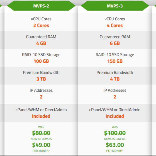The height and width of the screenshot is (156, 156).
Task: Click the MVPS-3 'IP Addresses' label
Action: click(x=115, y=90)
